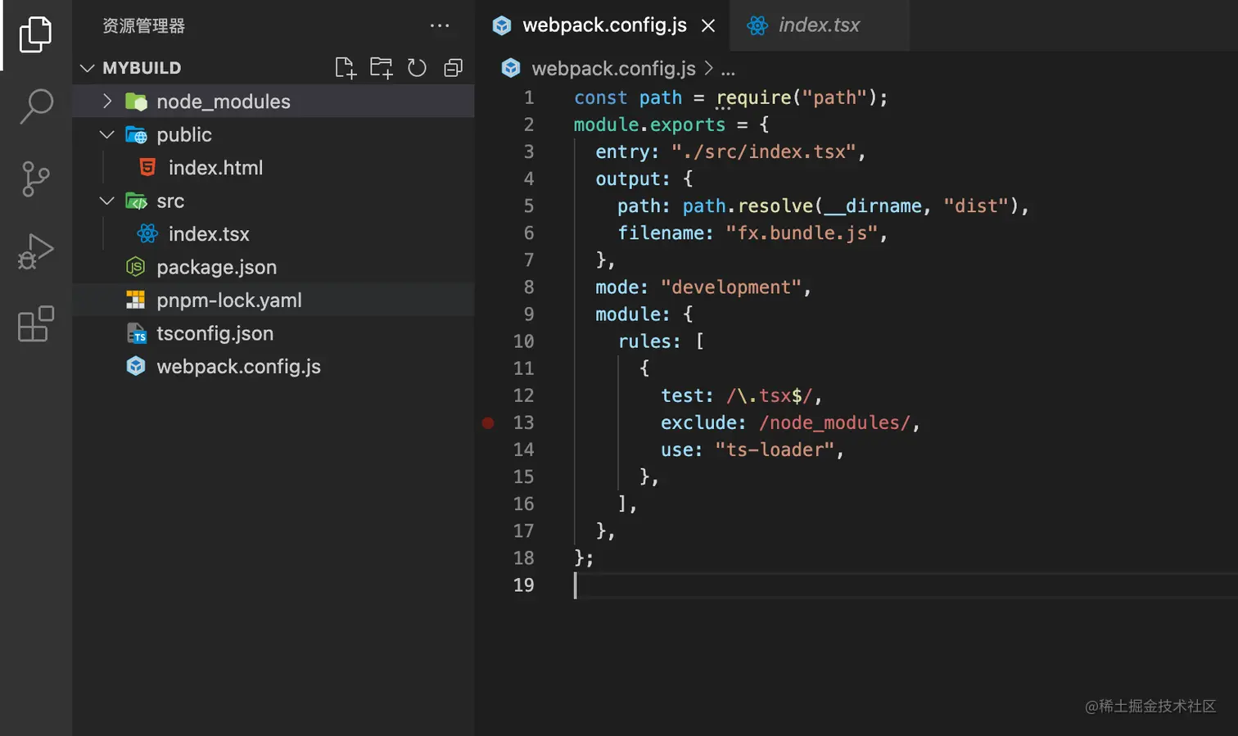Click the React icon beside index.tsx in explorer
1238x736 pixels.
tap(148, 234)
